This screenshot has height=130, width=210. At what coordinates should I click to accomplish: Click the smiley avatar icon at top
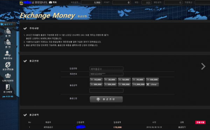pyautogui.click(x=21, y=3)
